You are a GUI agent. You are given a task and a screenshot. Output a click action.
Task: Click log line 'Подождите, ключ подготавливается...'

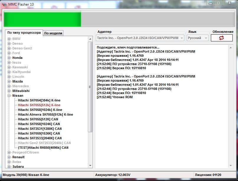[x=128, y=47]
